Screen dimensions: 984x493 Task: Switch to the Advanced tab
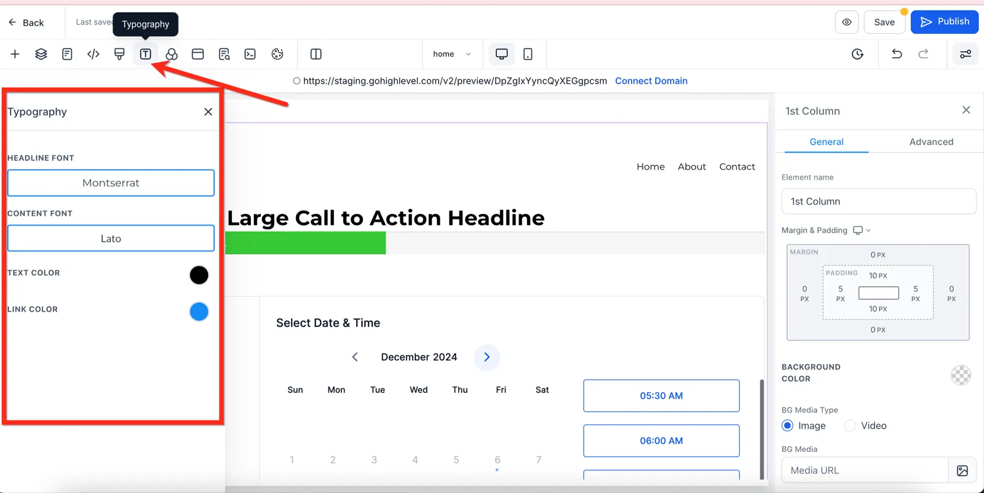[931, 142]
